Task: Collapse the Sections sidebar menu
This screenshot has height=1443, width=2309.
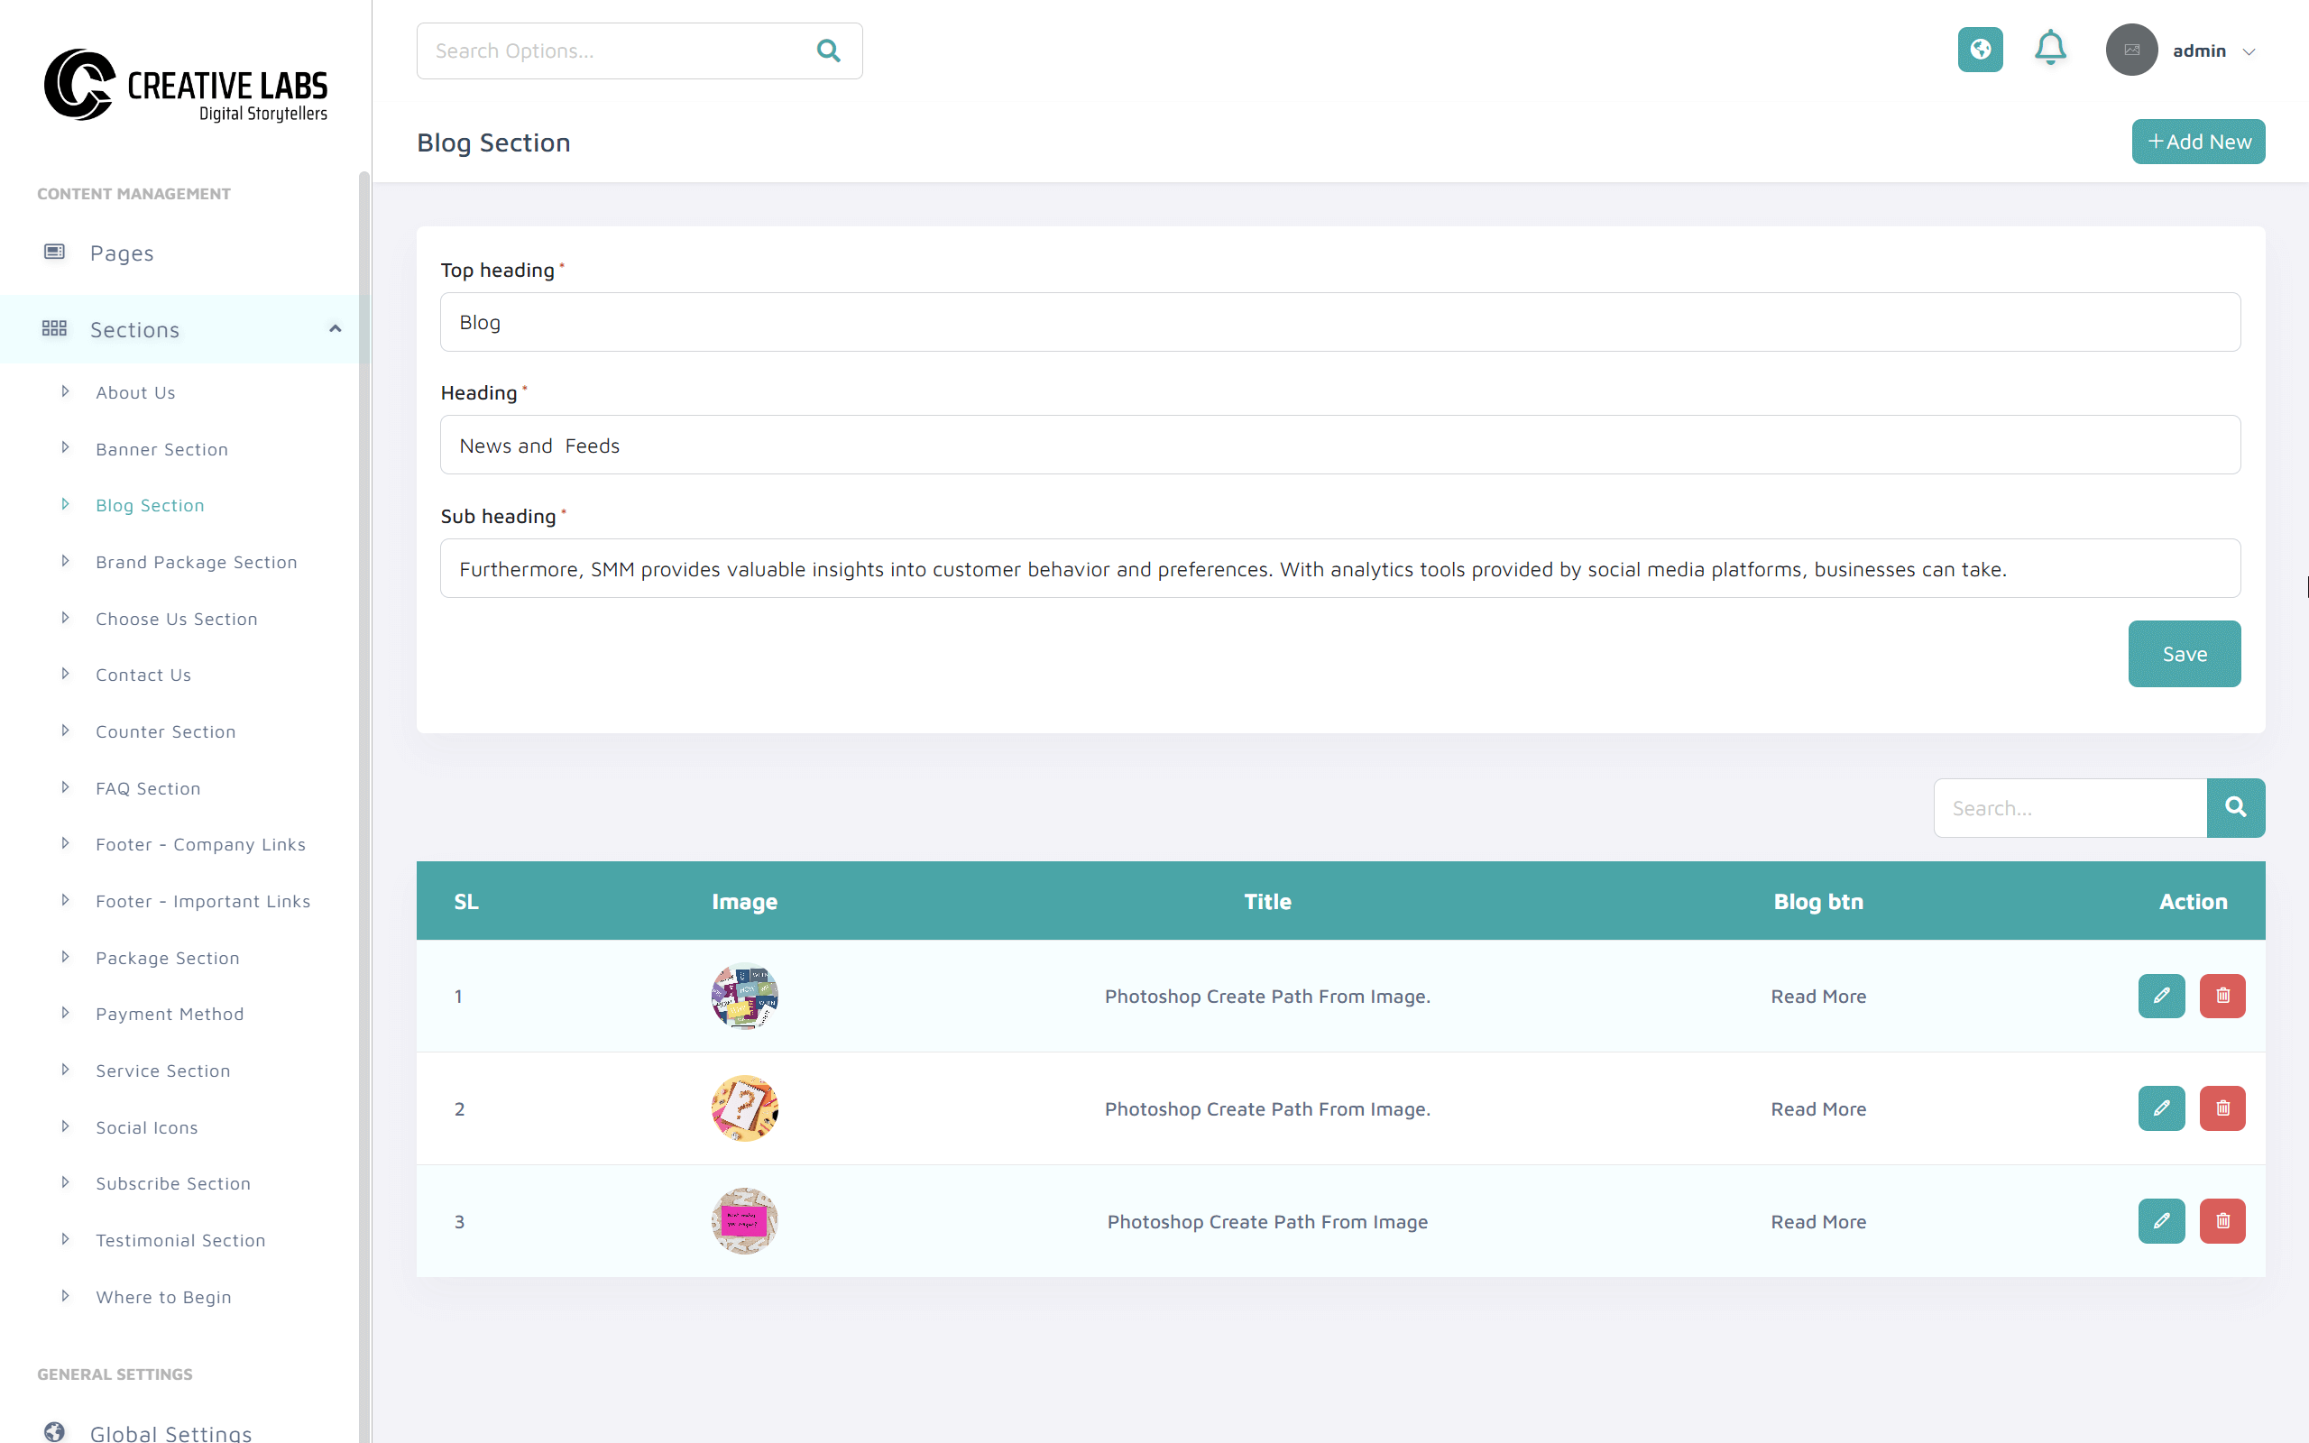Action: tap(334, 329)
